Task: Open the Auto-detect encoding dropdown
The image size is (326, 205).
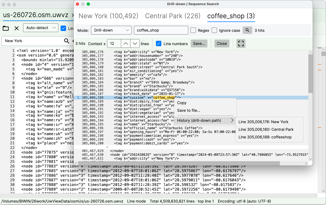Action: [x=41, y=28]
